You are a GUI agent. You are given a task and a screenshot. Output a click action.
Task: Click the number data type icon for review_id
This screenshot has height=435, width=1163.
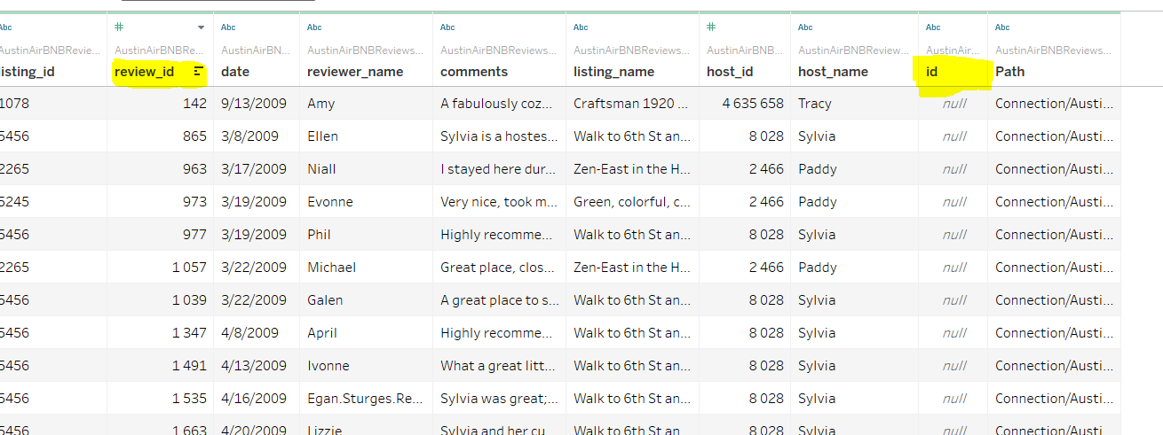tap(119, 27)
